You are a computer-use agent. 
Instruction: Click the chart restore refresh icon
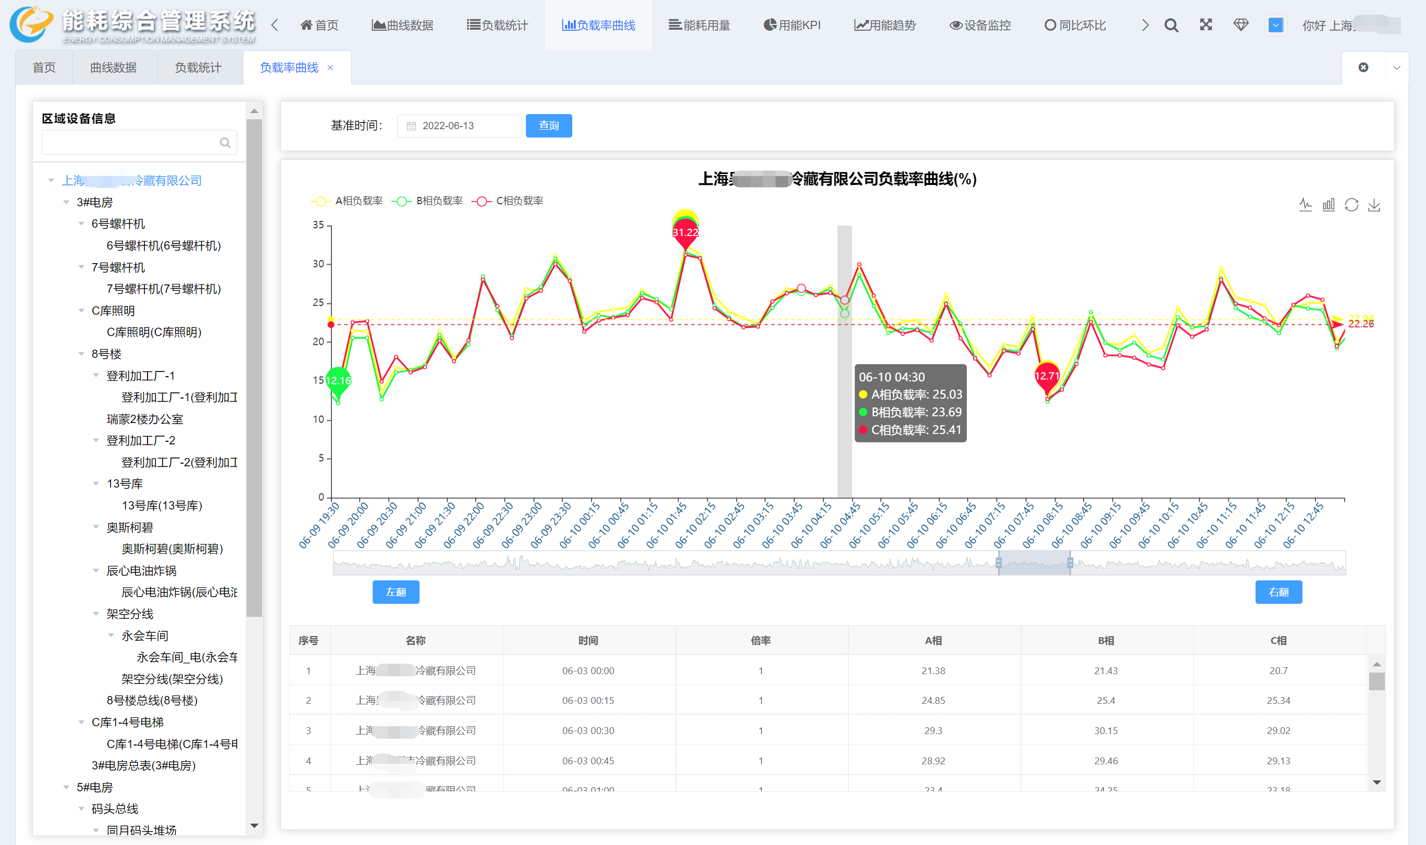1351,205
